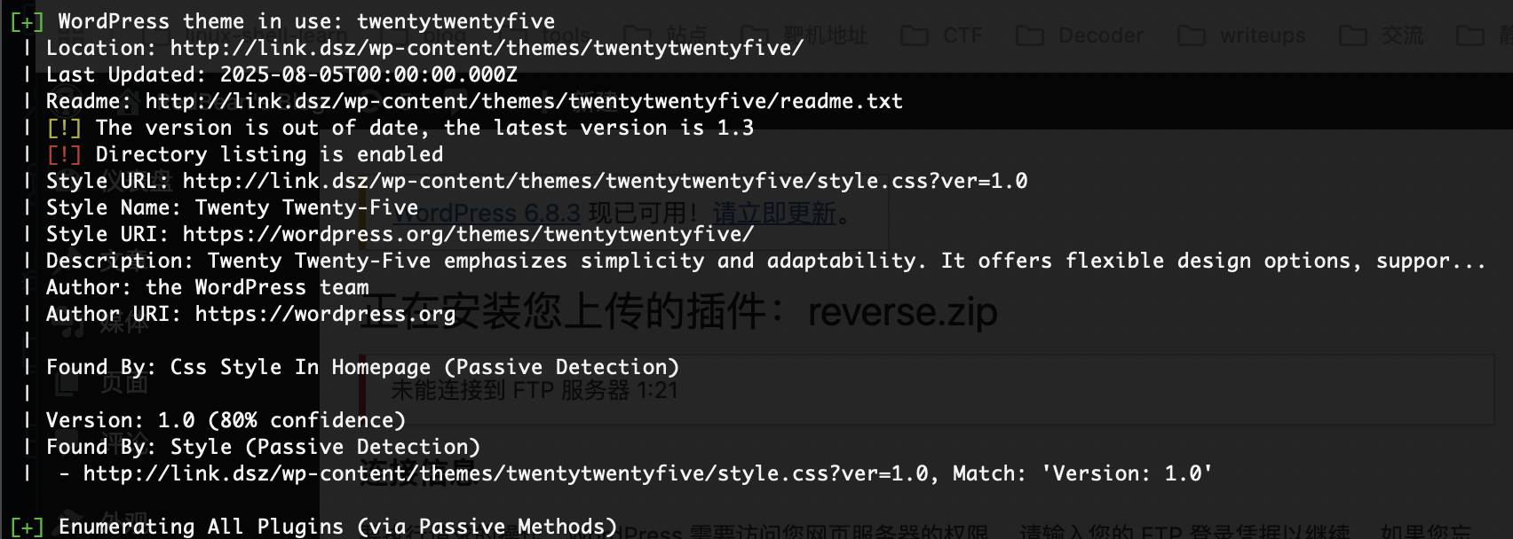Click the theme Location URL in terminal
Image resolution: width=1513 pixels, height=539 pixels.
coord(487,48)
